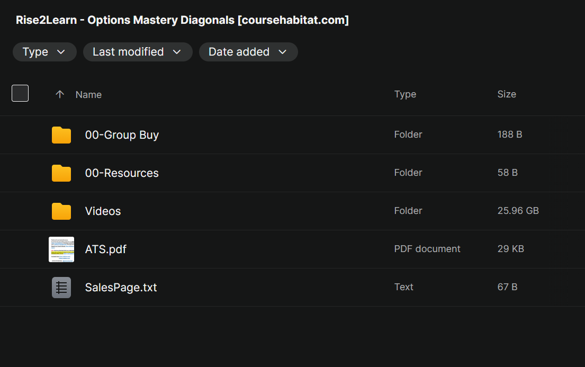This screenshot has width=585, height=367.
Task: Click the sort direction arrow beside Name
Action: tap(60, 94)
